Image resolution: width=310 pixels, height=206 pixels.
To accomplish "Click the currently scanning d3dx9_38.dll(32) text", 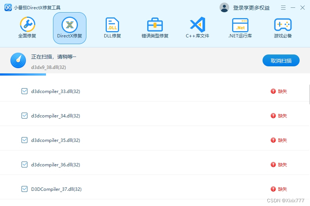I will [x=49, y=67].
